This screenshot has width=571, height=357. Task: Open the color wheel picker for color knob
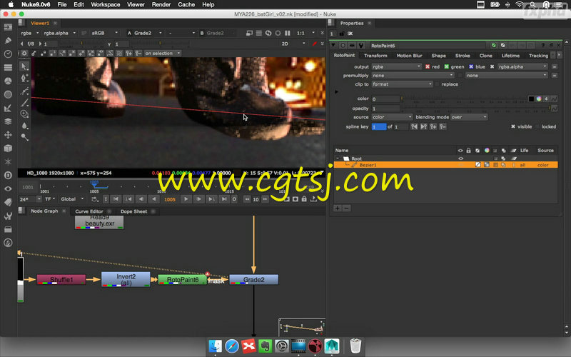(539, 99)
